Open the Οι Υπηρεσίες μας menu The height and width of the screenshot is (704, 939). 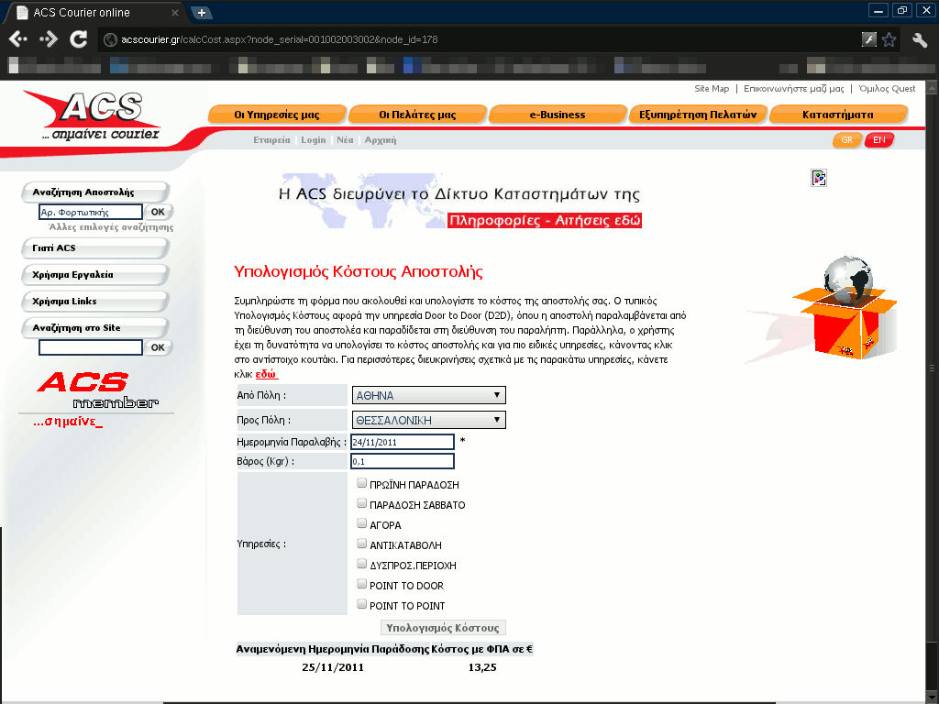[277, 115]
